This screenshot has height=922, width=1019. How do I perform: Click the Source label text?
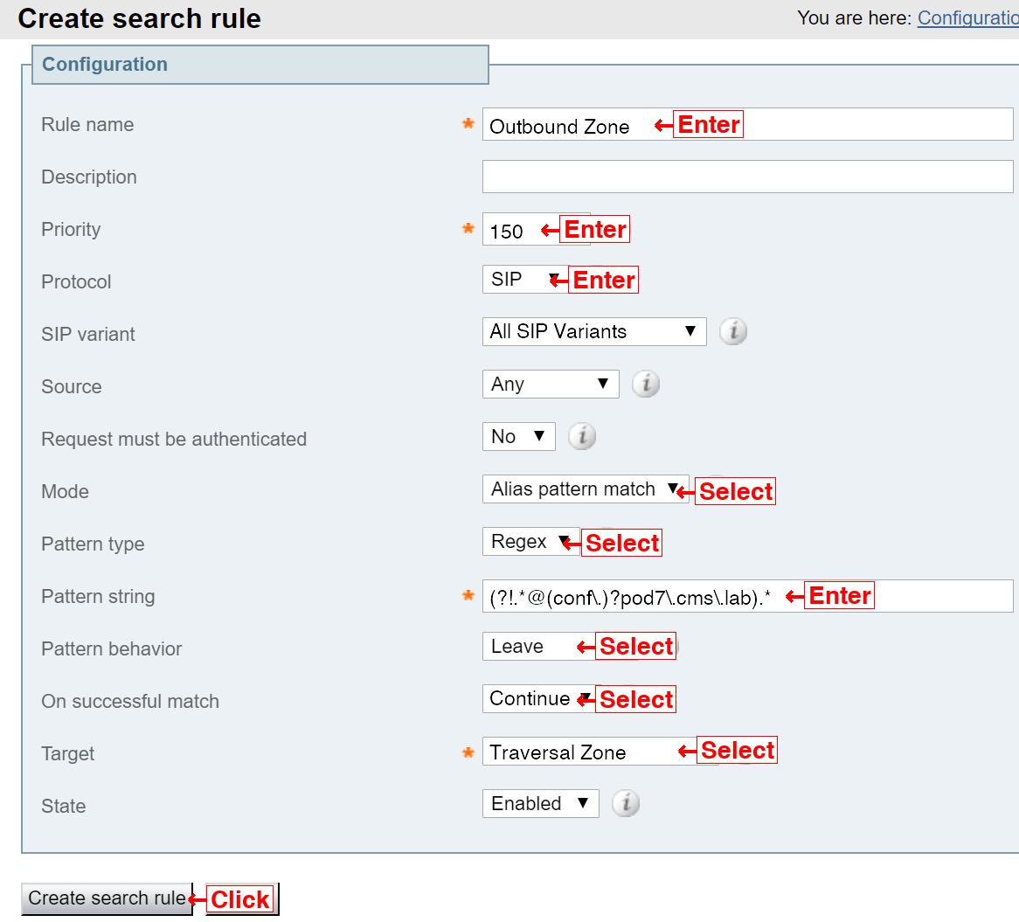coord(72,386)
